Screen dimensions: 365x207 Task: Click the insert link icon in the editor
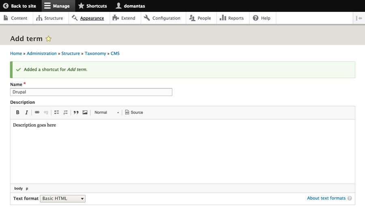(37, 112)
